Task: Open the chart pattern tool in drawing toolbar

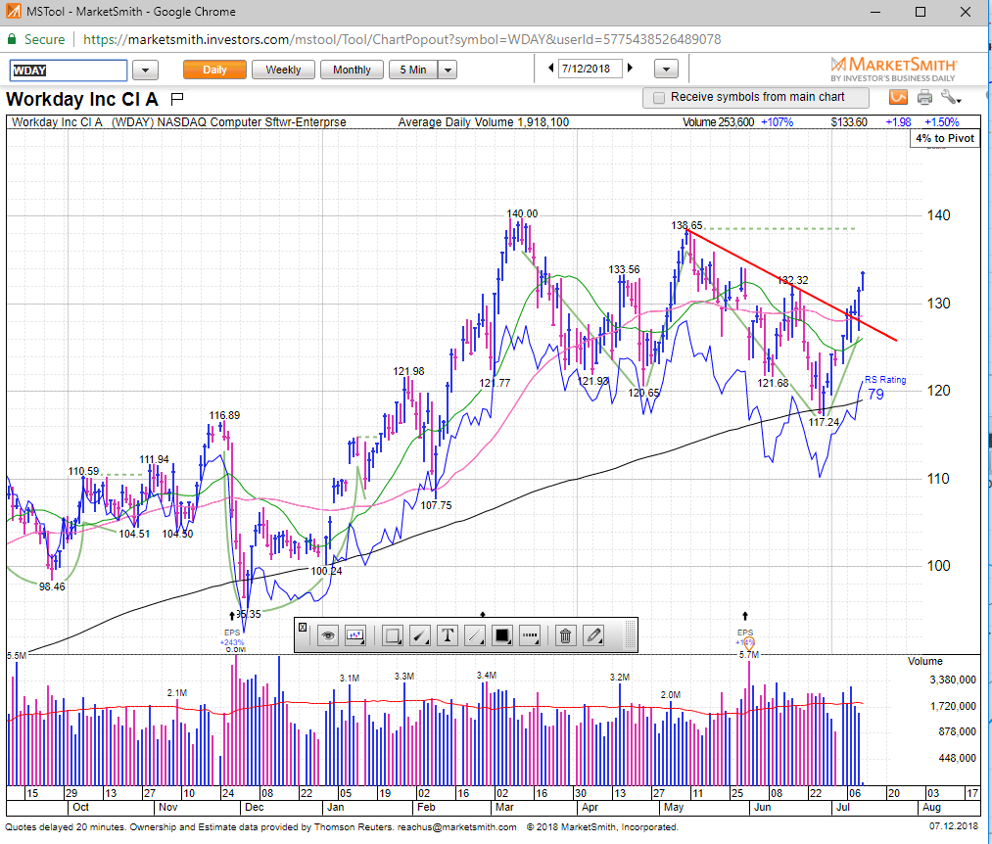Action: click(354, 635)
